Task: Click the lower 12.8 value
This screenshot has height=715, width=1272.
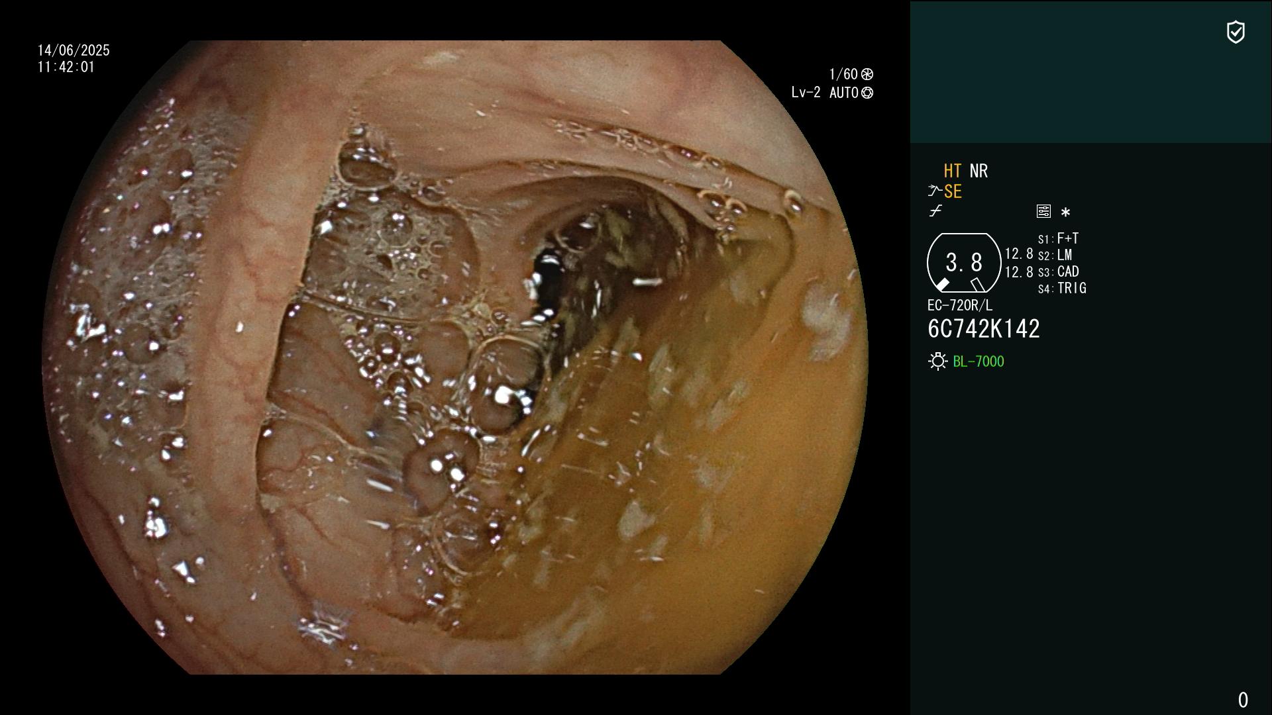Action: (1019, 272)
